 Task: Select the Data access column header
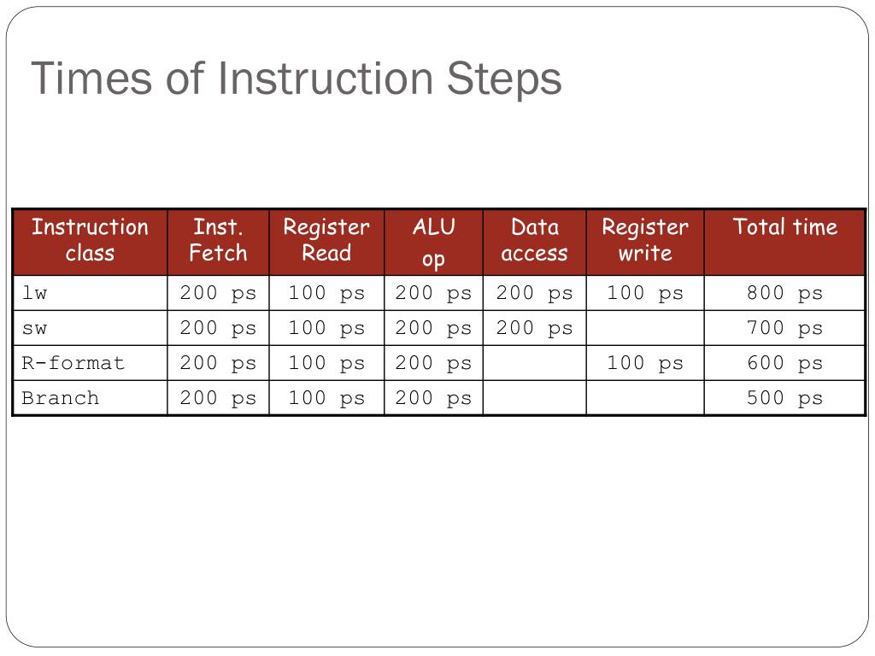535,242
